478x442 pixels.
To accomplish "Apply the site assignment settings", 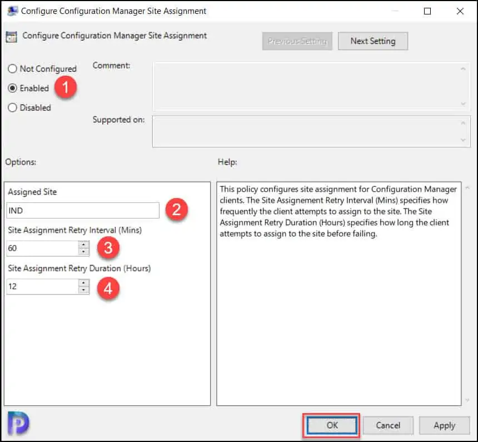I will click(x=444, y=425).
